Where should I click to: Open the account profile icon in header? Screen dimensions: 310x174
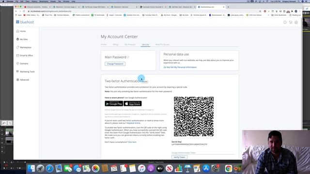pyautogui.click(x=296, y=22)
